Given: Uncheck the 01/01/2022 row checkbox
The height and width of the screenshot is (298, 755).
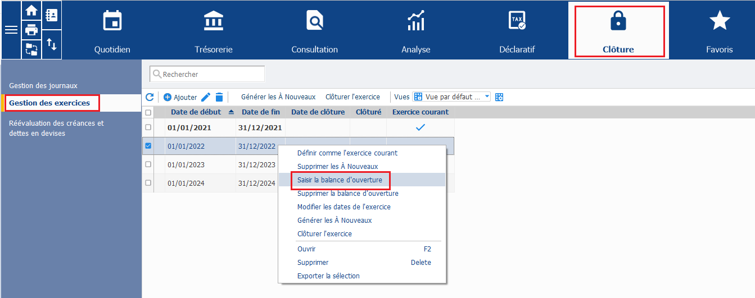Looking at the screenshot, I should (x=148, y=146).
